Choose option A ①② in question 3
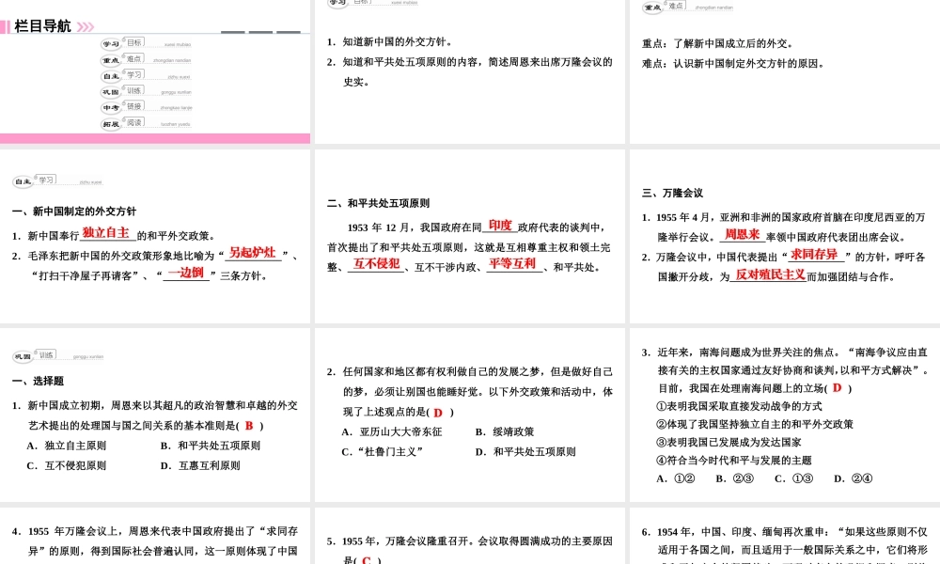The height and width of the screenshot is (564, 940). click(x=676, y=478)
